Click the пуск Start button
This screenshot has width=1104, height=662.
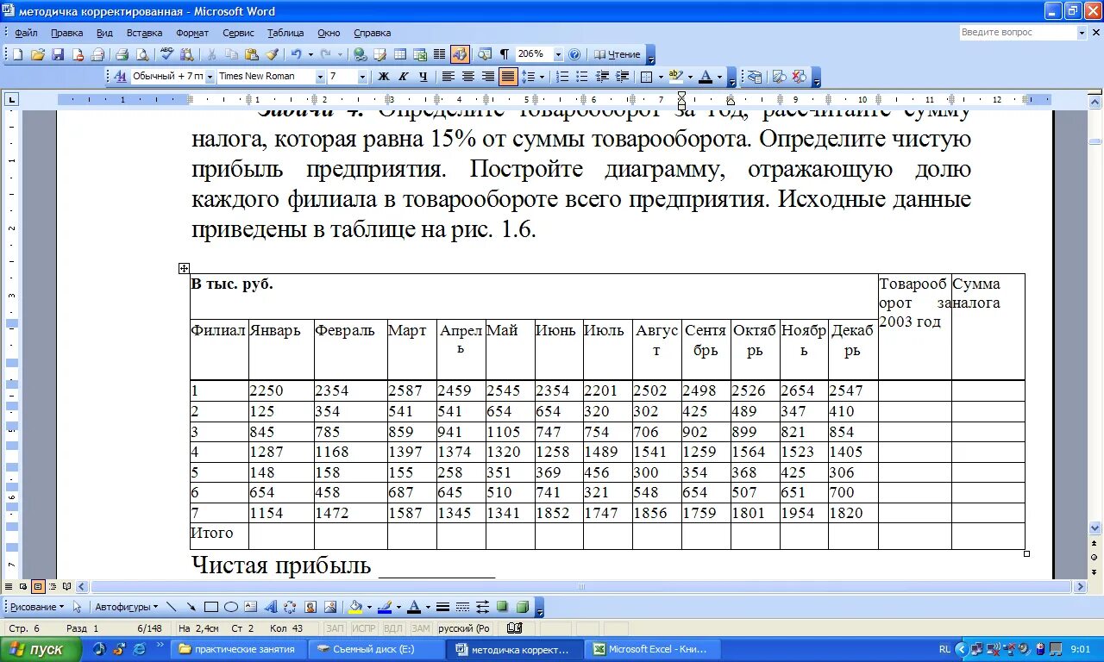[x=41, y=649]
